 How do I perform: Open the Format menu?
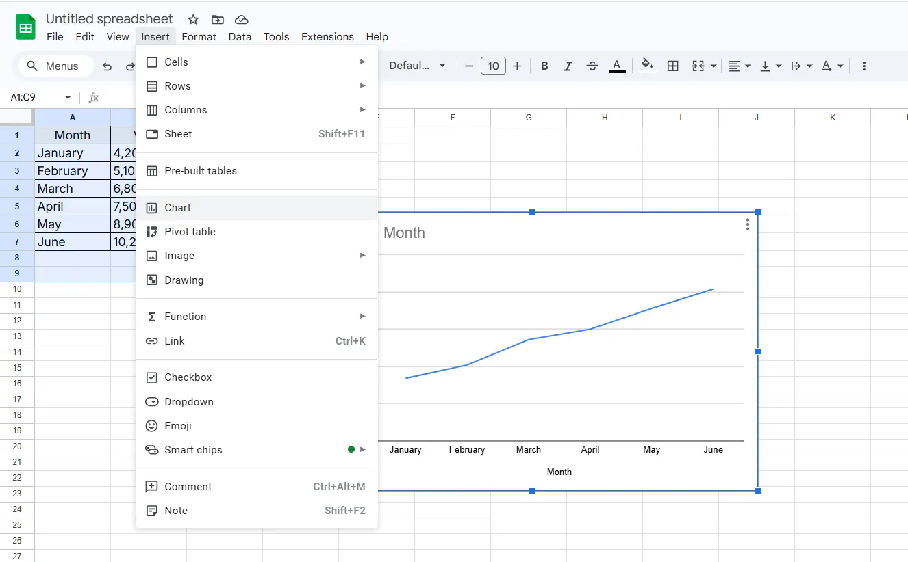[199, 37]
